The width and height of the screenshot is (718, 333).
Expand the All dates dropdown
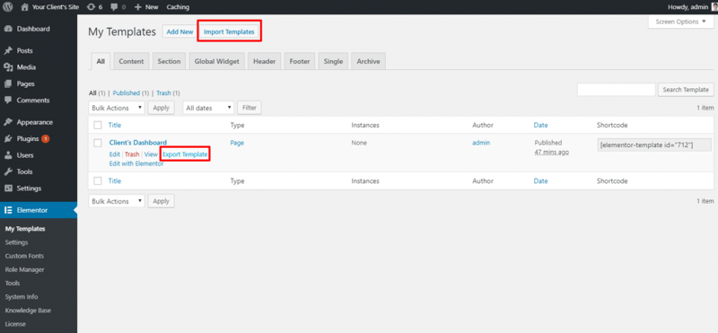(x=208, y=108)
